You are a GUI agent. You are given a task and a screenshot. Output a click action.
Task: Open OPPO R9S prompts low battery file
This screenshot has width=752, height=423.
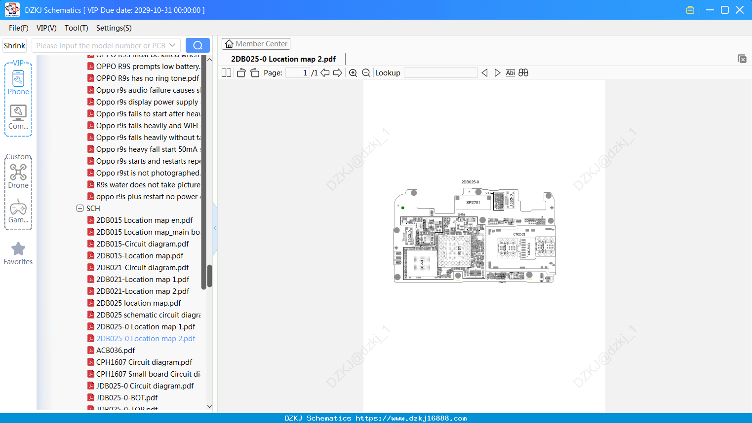tap(148, 66)
